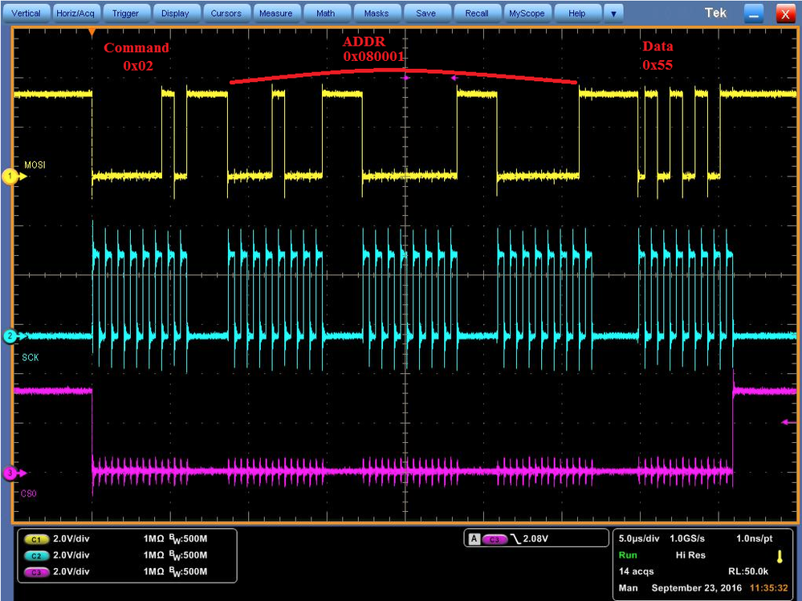Open the Measure menu
Screen dimensions: 802x601
point(275,14)
